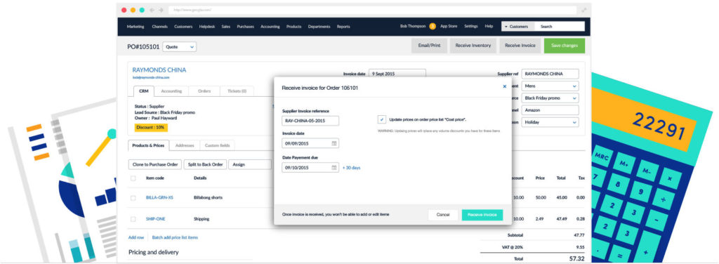Focus the Search box in the navigation bar
Viewport: 719px width, 264px height.
(560, 27)
